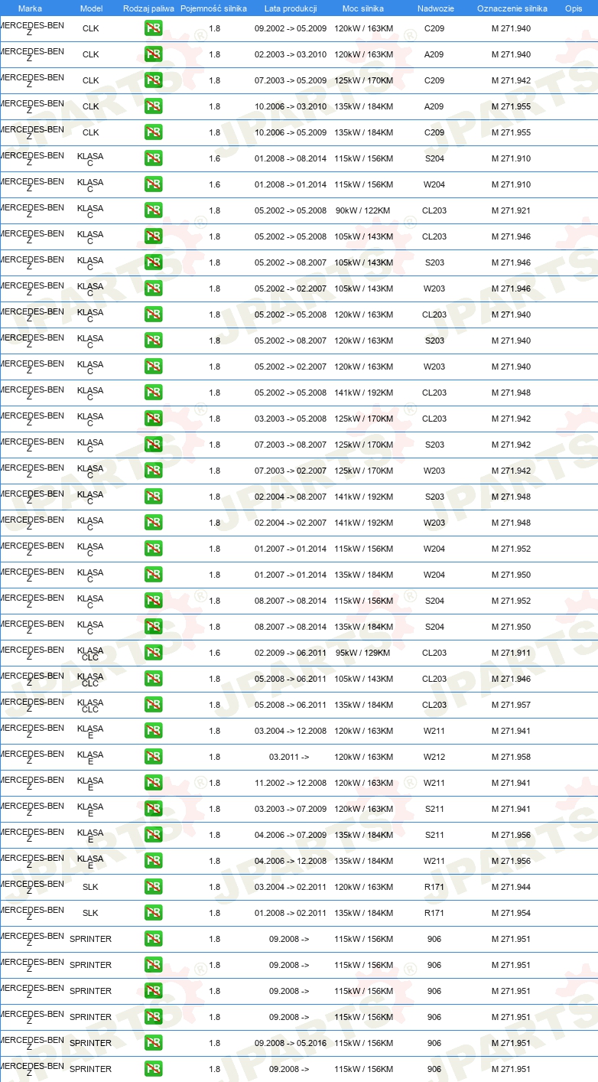Click fuel icon in W203 M 271.948 row
598x1082 pixels.
point(153,523)
